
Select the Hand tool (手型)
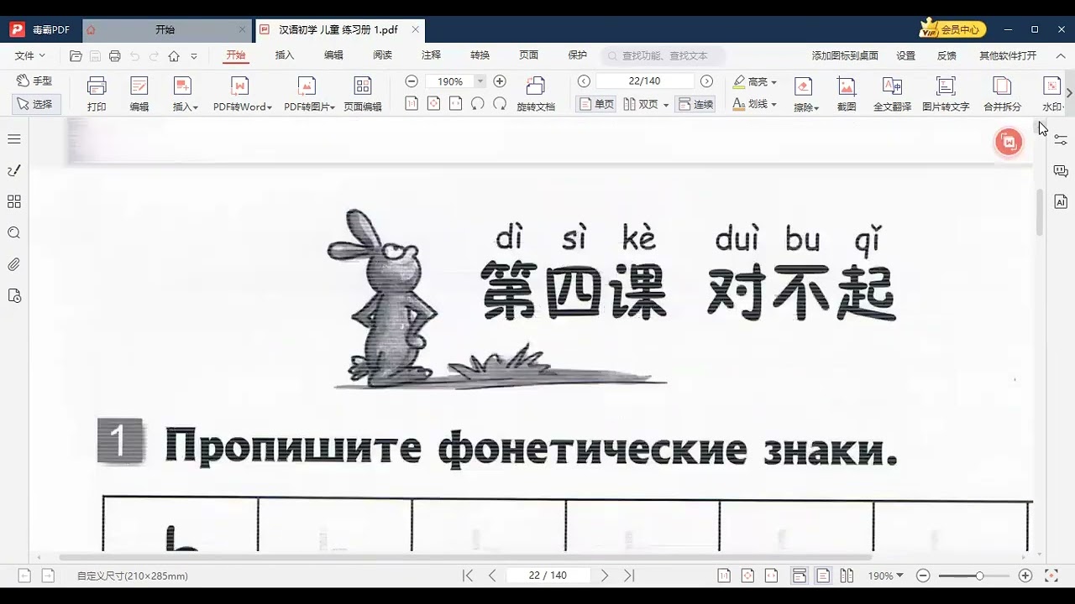[34, 81]
